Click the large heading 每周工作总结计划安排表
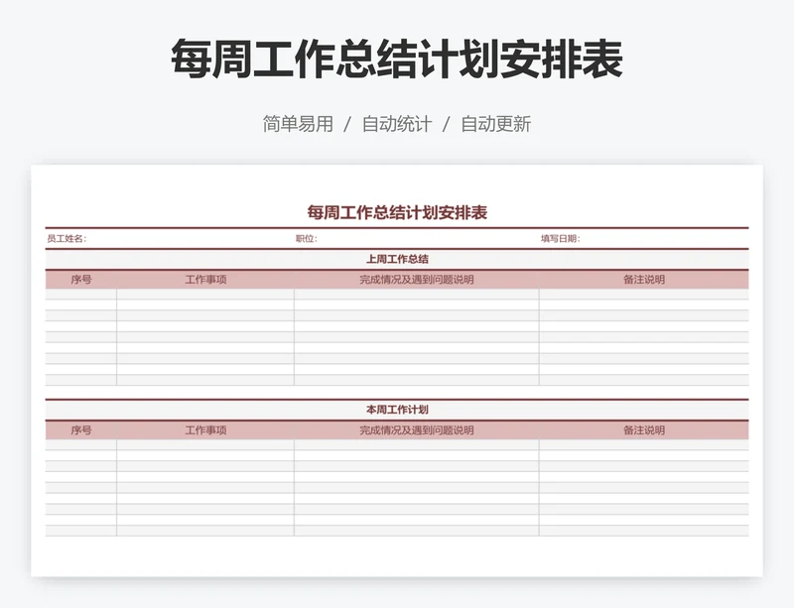794x608 pixels. pos(396,60)
